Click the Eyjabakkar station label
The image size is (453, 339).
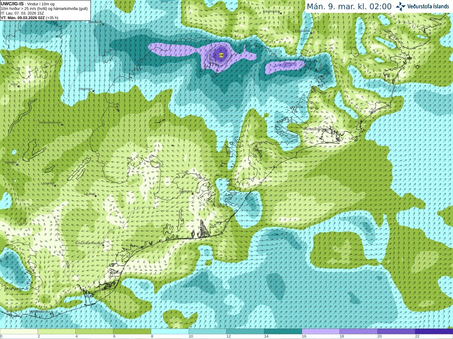[303, 31]
